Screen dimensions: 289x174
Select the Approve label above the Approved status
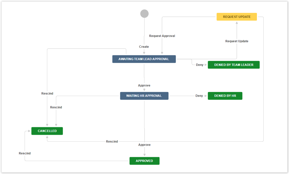[x=144, y=145]
